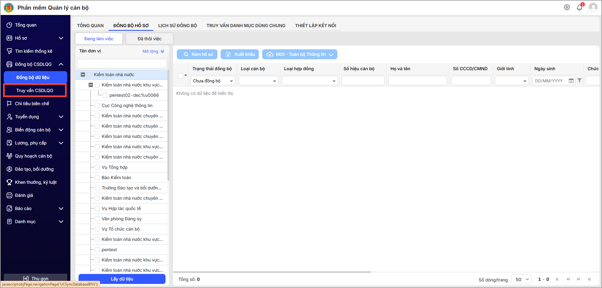Click the Tổng quan sidebar icon
Screen dimensions: 602x288
pyautogui.click(x=9, y=25)
